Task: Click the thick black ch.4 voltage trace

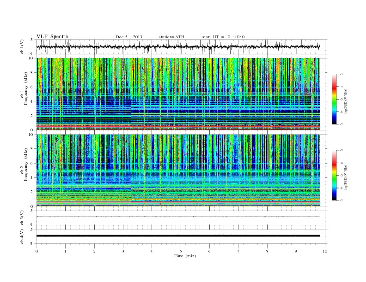Action: (178, 236)
